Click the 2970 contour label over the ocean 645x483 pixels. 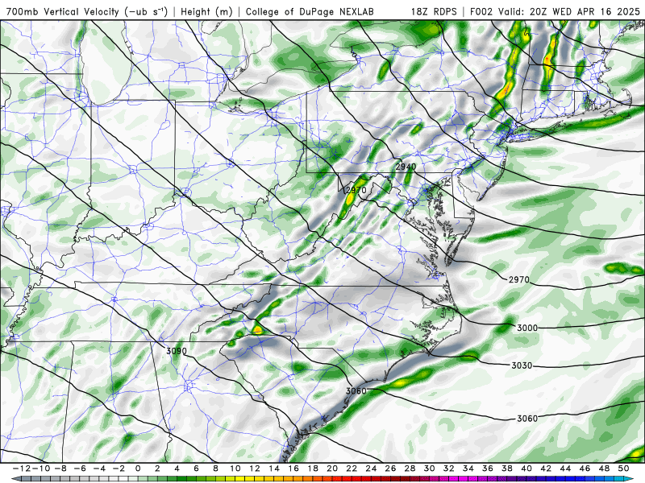(x=518, y=279)
